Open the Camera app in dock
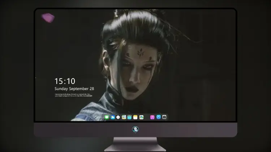 click(x=164, y=117)
